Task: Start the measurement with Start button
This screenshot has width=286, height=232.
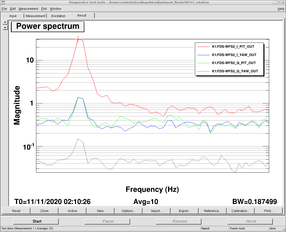Action: (36, 221)
